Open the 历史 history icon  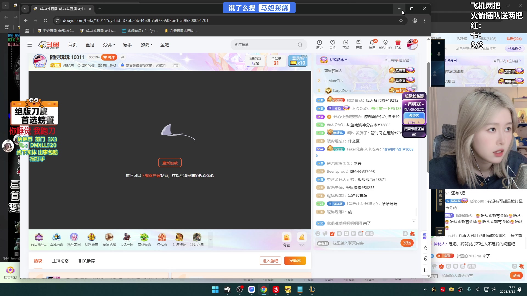tap(319, 45)
